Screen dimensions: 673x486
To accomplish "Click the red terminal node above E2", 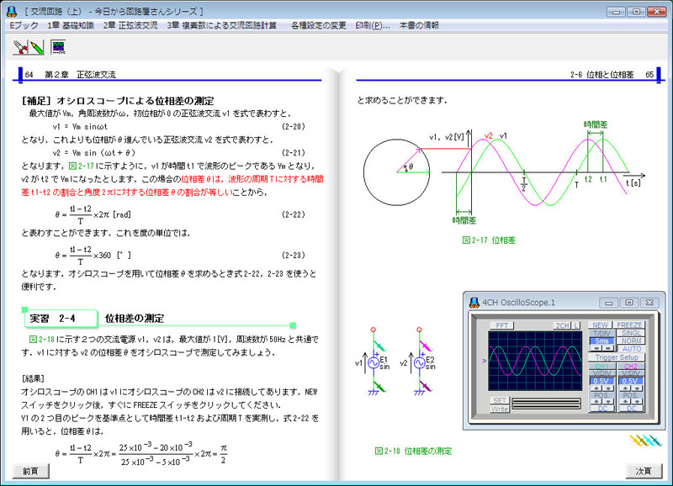I will click(x=419, y=330).
